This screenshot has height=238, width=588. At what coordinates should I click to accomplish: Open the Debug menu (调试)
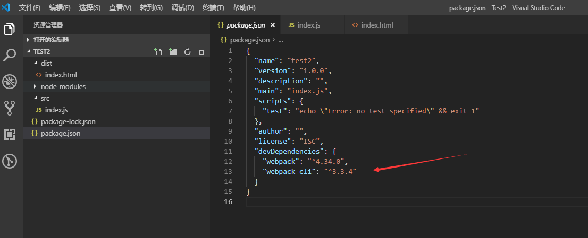click(182, 7)
